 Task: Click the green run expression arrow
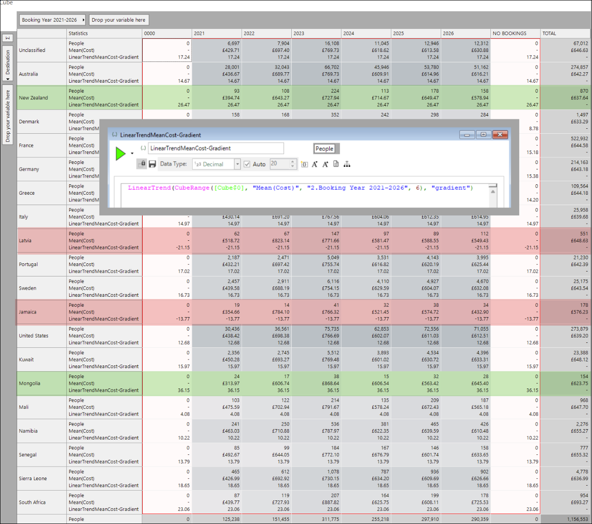tap(120, 154)
